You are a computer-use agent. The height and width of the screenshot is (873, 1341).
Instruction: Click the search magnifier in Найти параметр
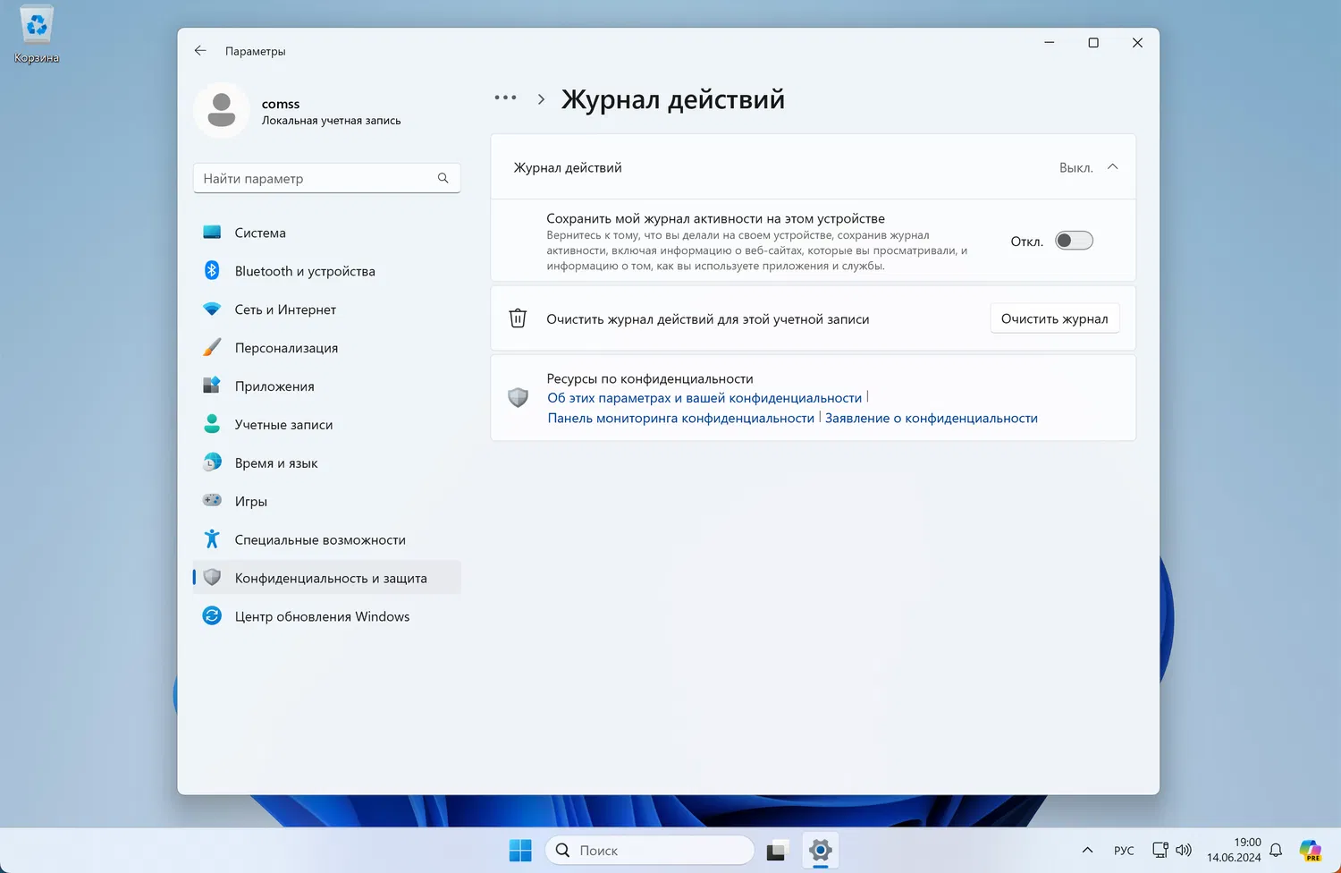point(443,178)
